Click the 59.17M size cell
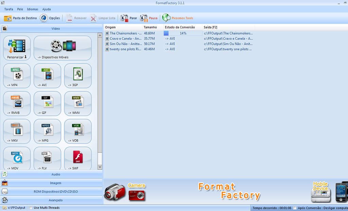This screenshot has width=348, height=211. [150, 44]
